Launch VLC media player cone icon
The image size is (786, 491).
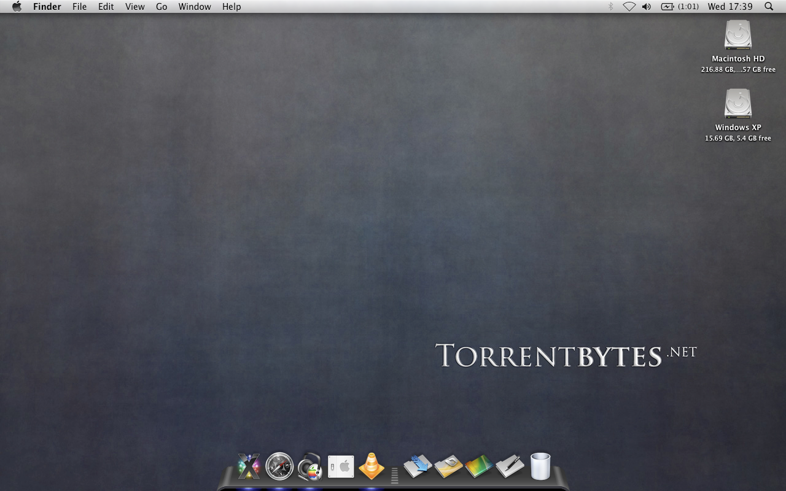click(x=372, y=466)
